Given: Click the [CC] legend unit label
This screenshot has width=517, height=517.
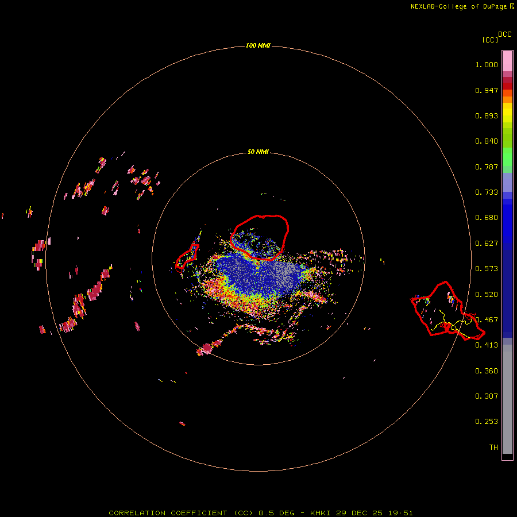Looking at the screenshot, I should [x=490, y=40].
